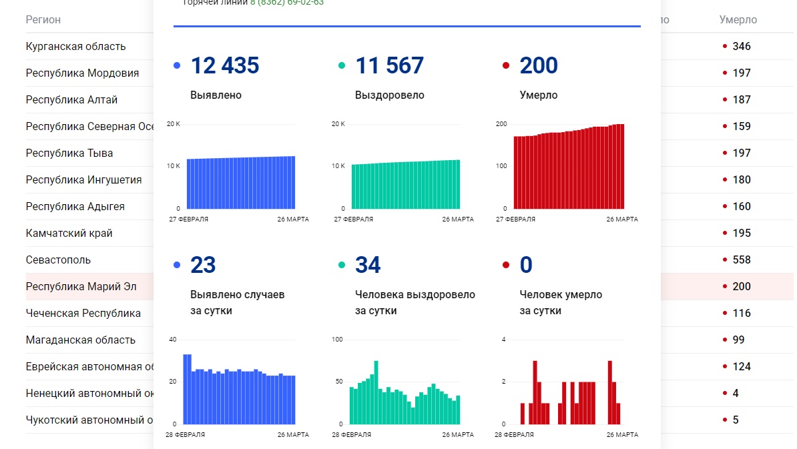797x449 pixels.
Task: Open Магаданская область region details
Action: [81, 340]
